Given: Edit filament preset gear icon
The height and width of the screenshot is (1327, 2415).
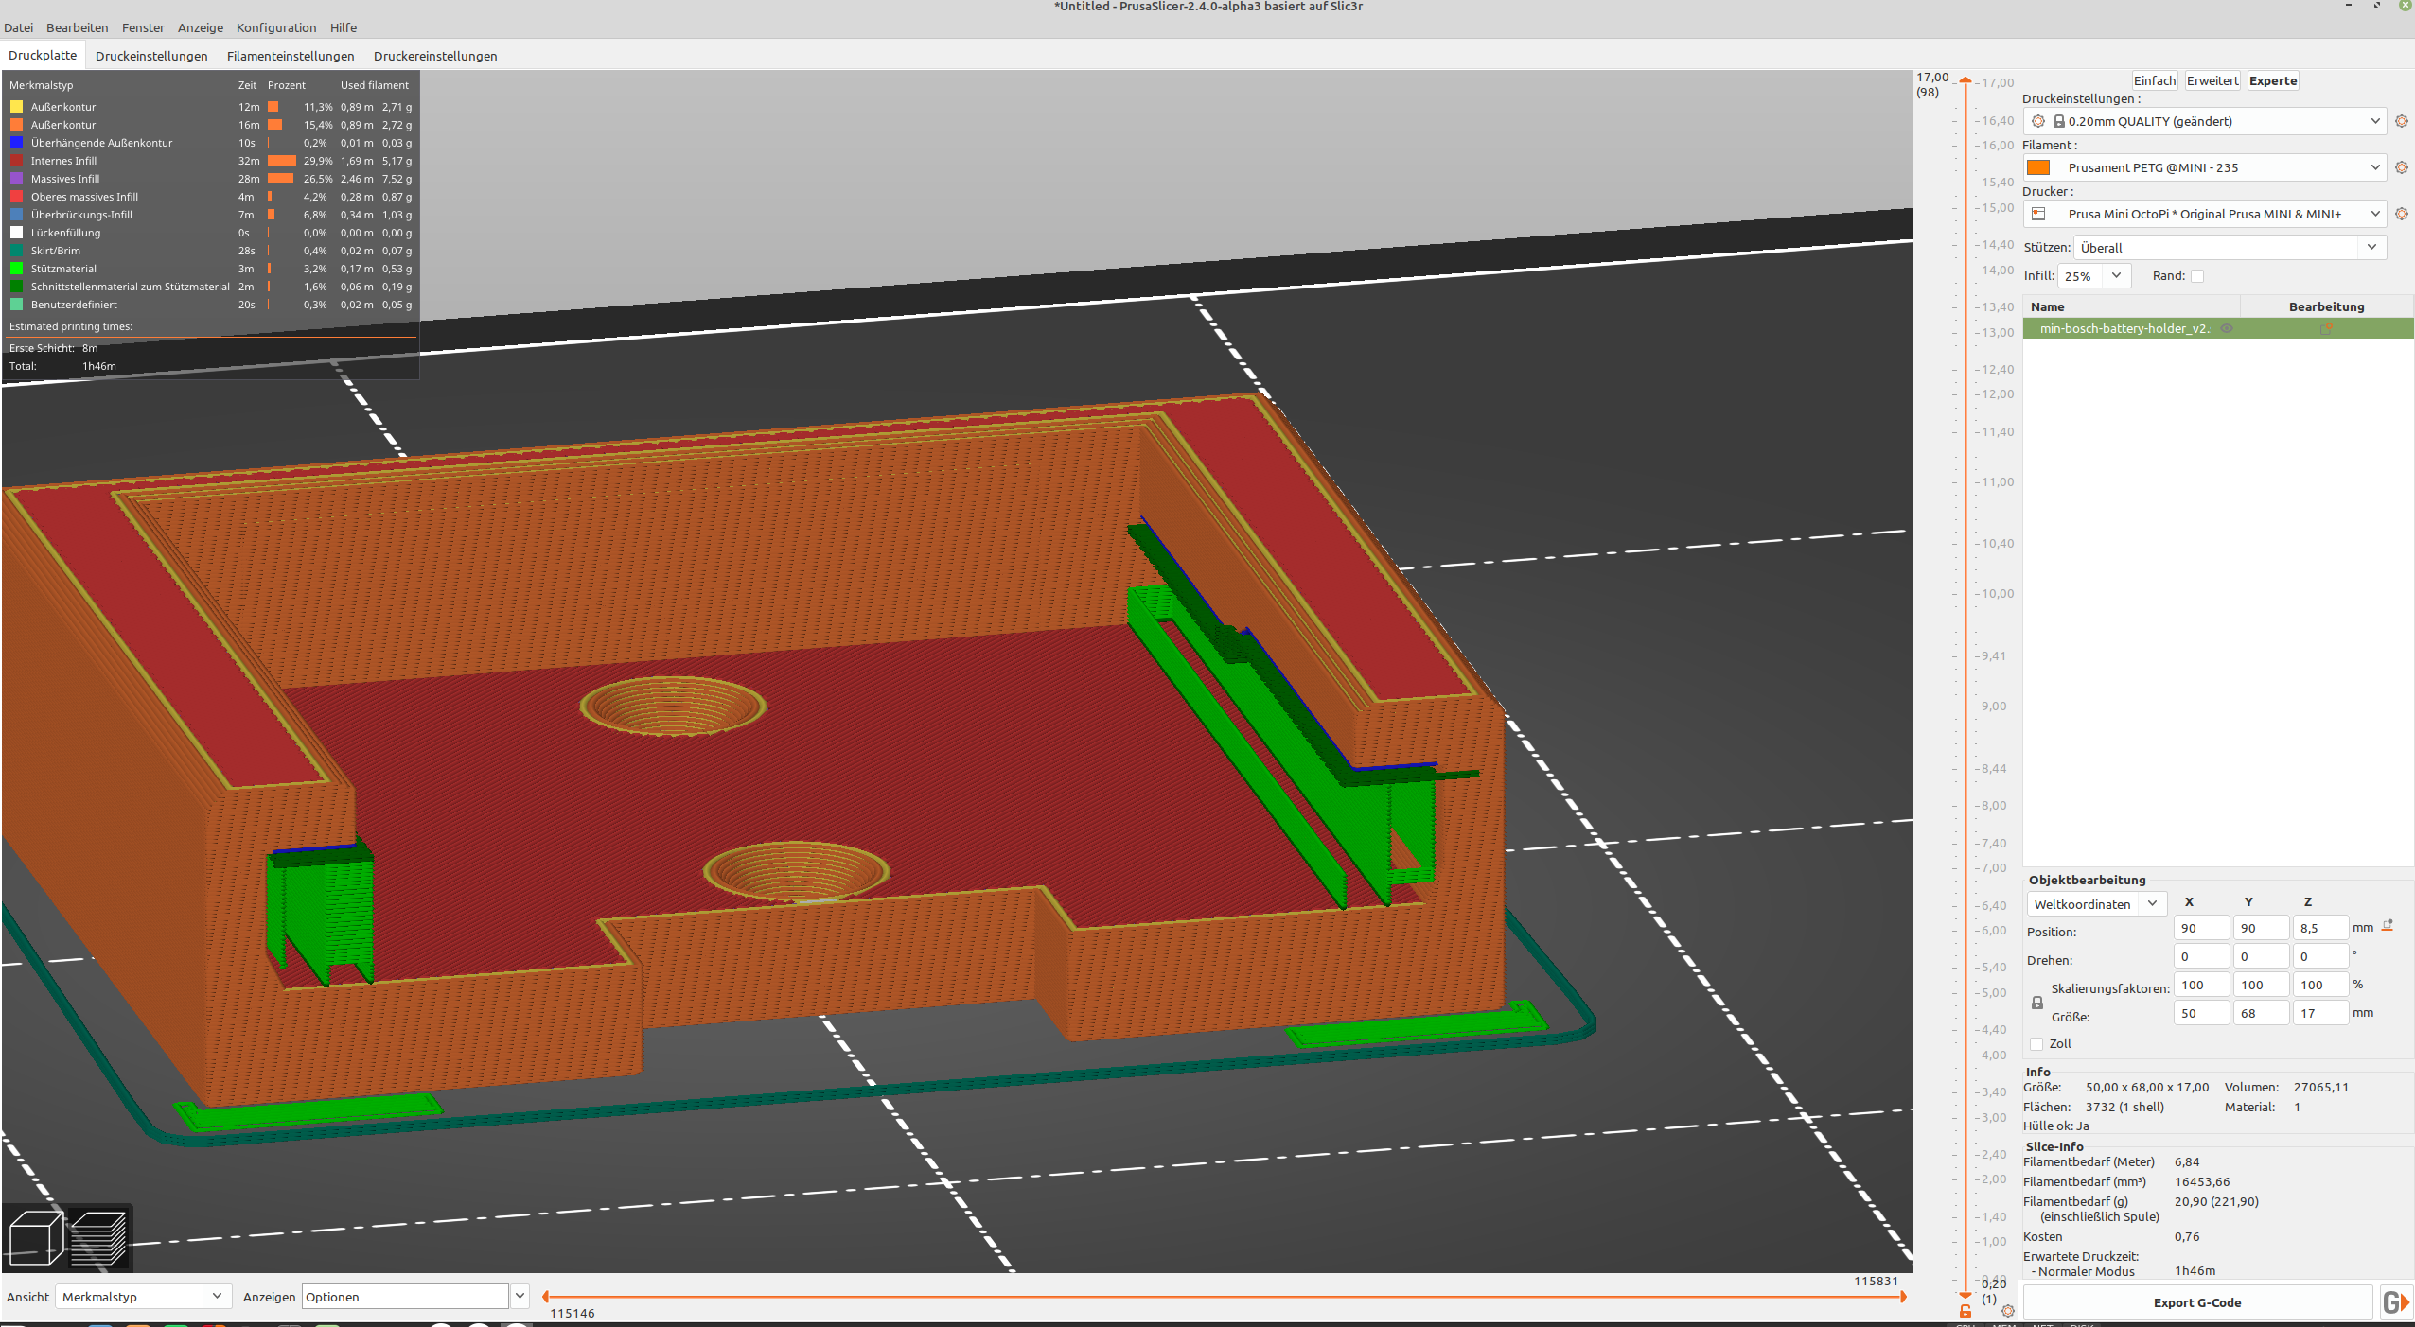Looking at the screenshot, I should (x=2401, y=167).
